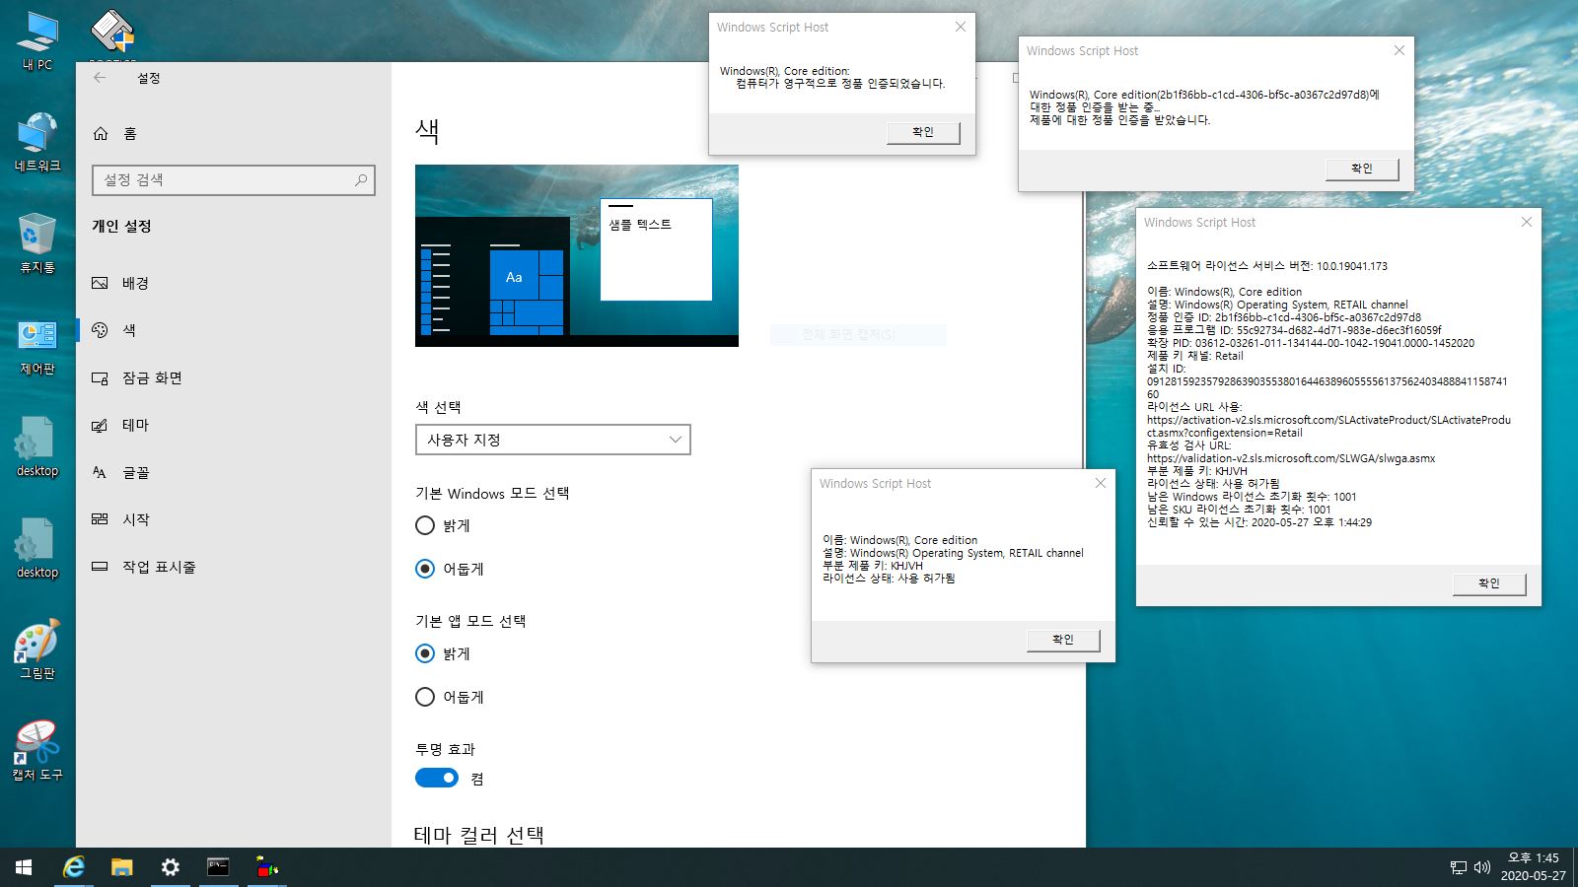Click the back arrow in Settings window
1578x887 pixels.
tap(100, 78)
